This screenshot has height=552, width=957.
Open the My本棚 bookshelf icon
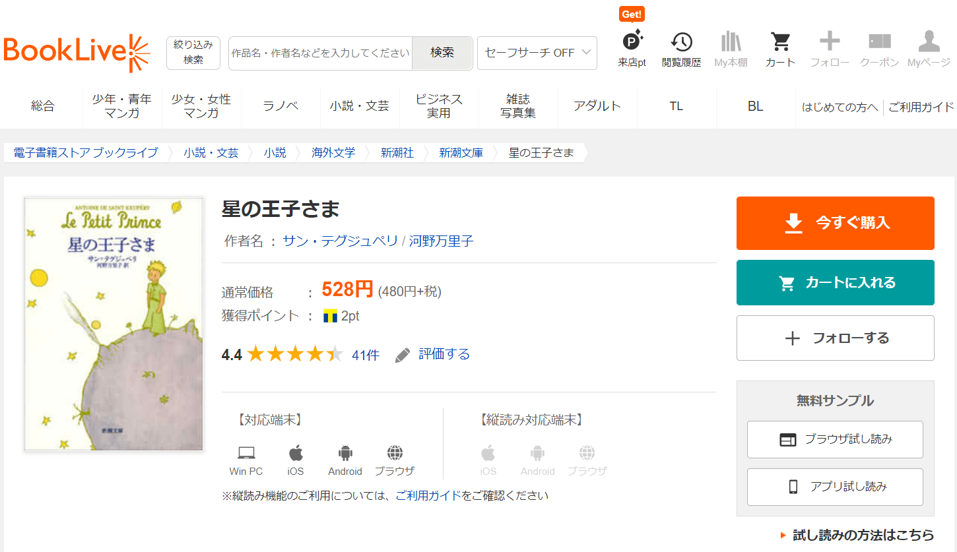pyautogui.click(x=731, y=43)
